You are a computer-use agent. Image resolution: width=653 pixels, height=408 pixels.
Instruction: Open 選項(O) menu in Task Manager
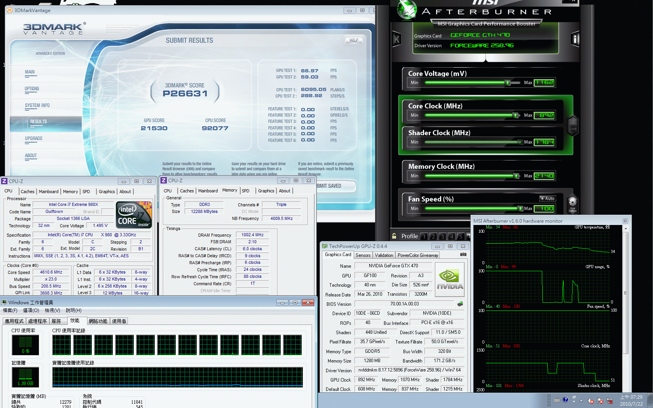(x=31, y=310)
